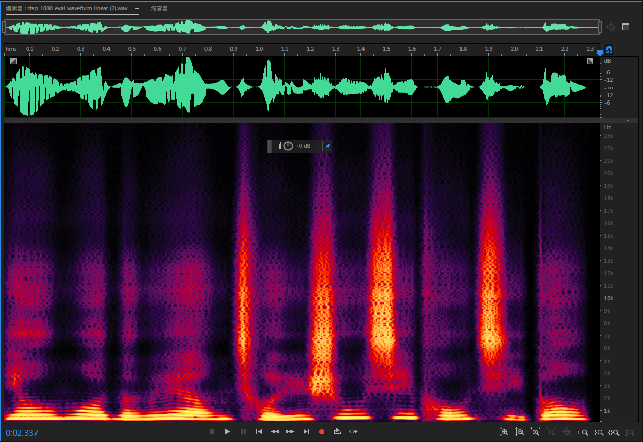Click the 1.0 mark on time ruler

(x=259, y=49)
